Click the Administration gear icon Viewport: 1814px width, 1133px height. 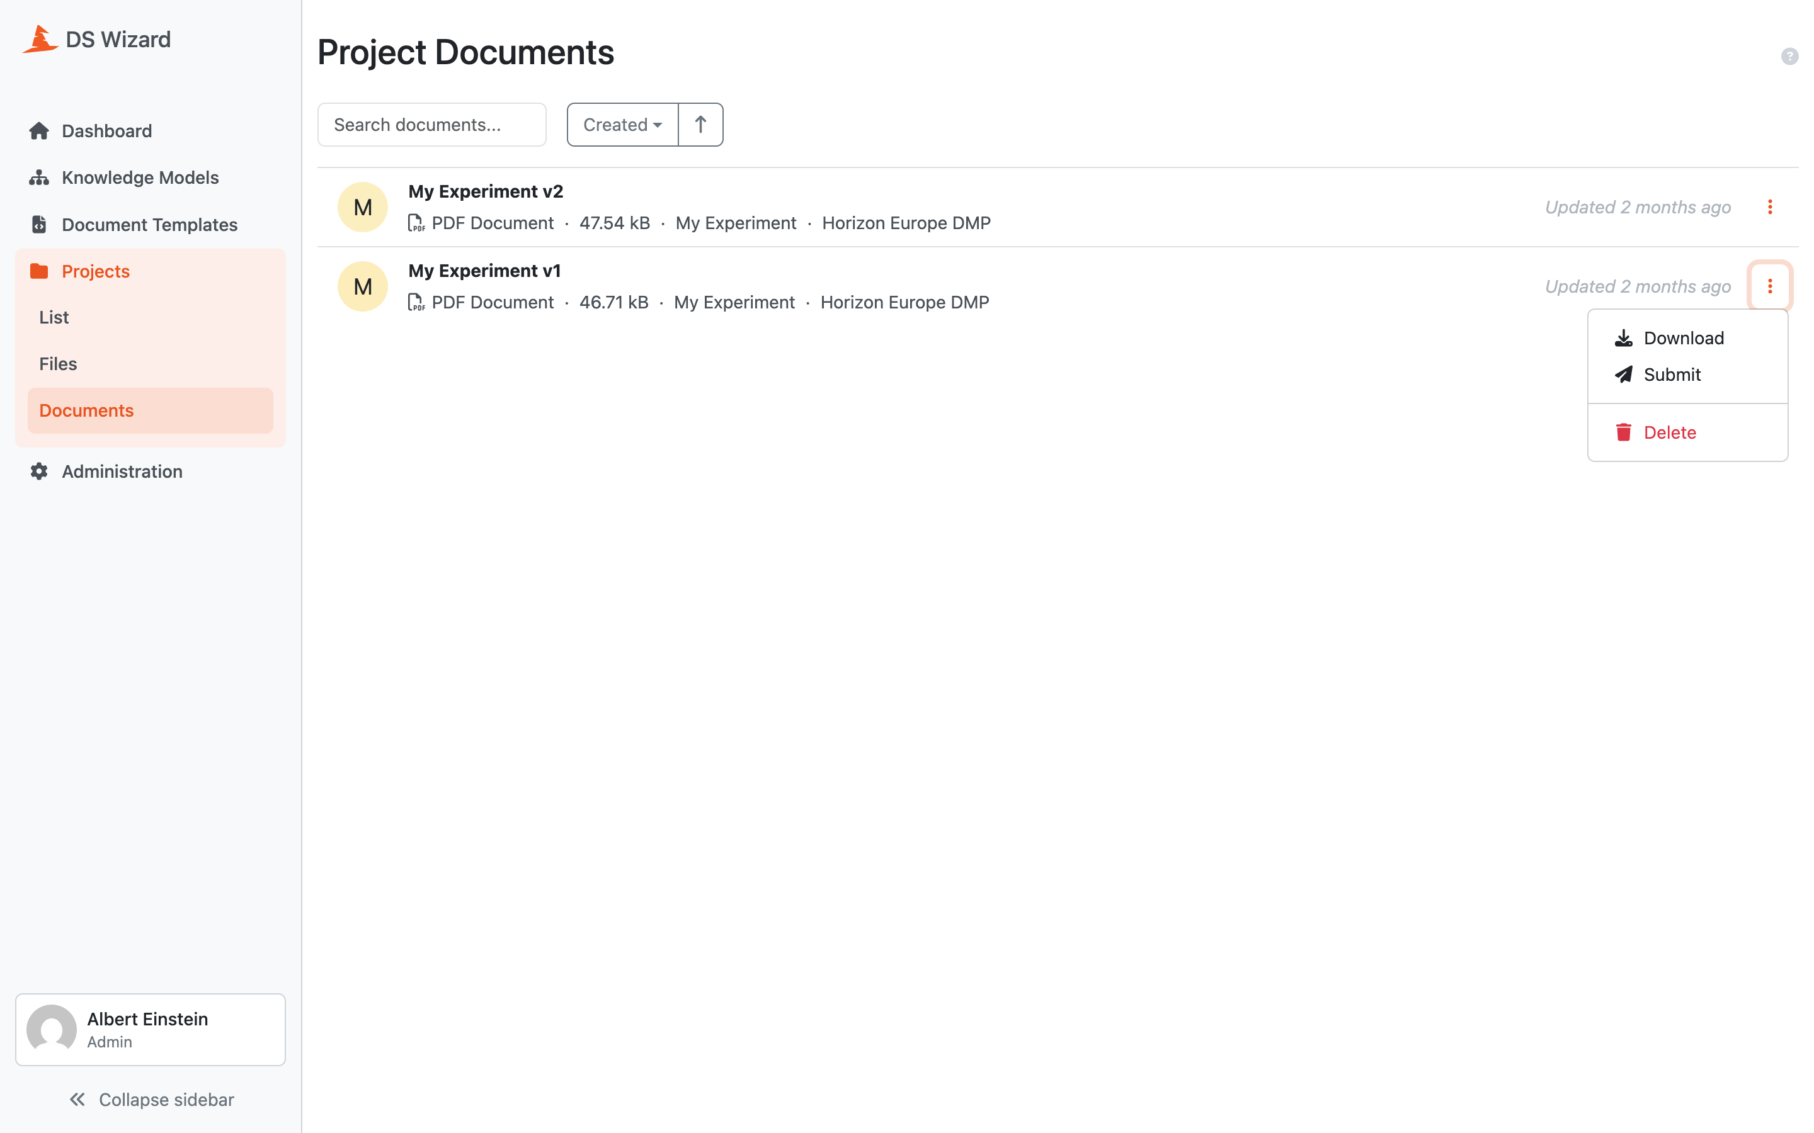point(39,471)
